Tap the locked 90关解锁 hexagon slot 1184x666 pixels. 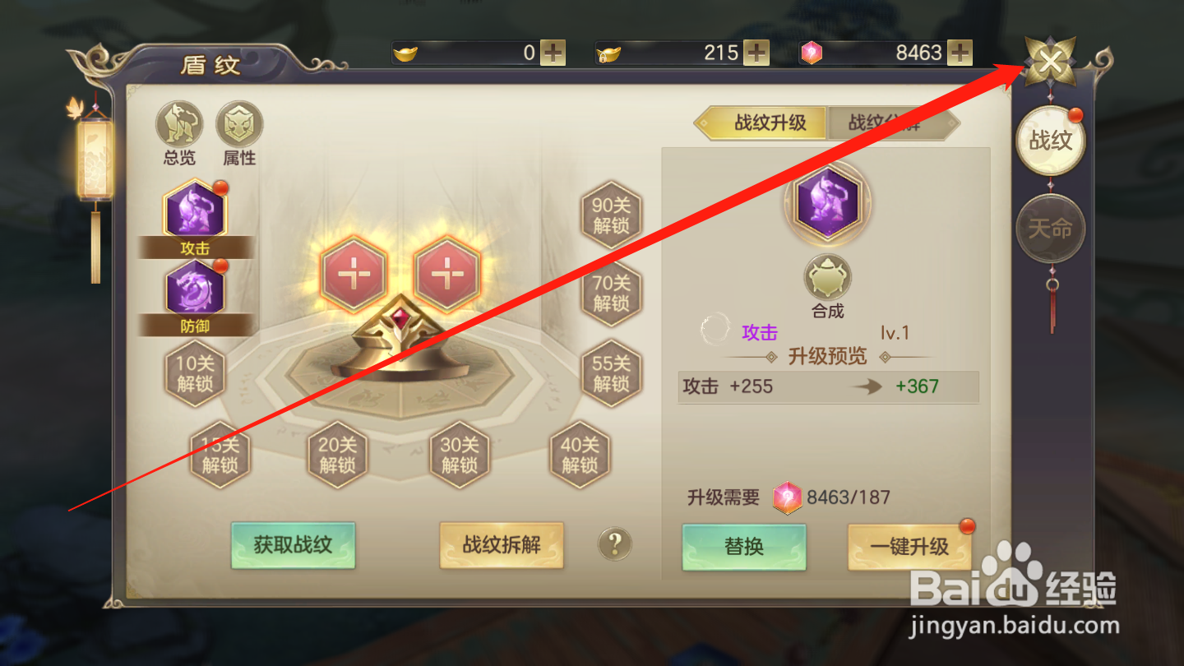tap(611, 215)
